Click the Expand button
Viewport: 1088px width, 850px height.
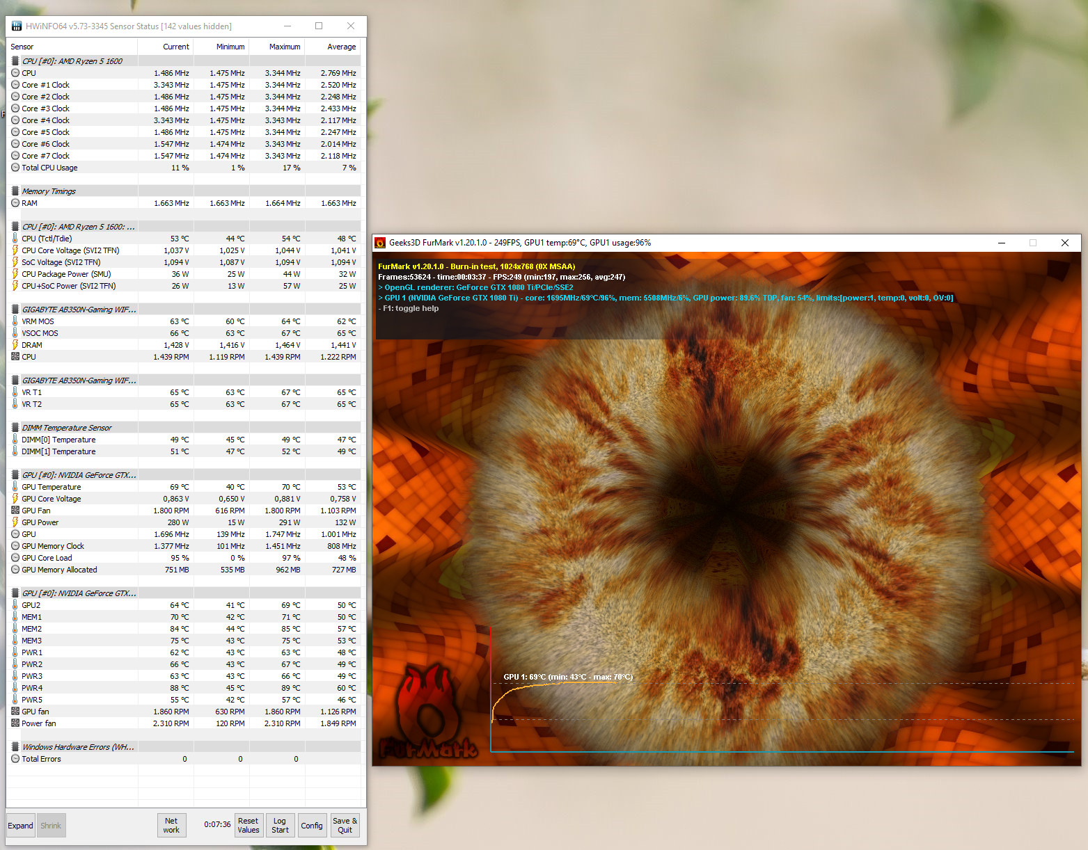click(x=21, y=826)
